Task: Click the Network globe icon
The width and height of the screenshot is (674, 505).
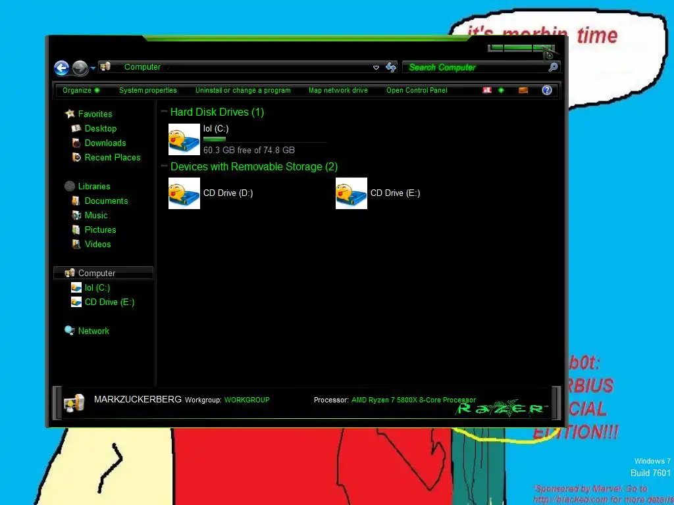Action: [70, 331]
